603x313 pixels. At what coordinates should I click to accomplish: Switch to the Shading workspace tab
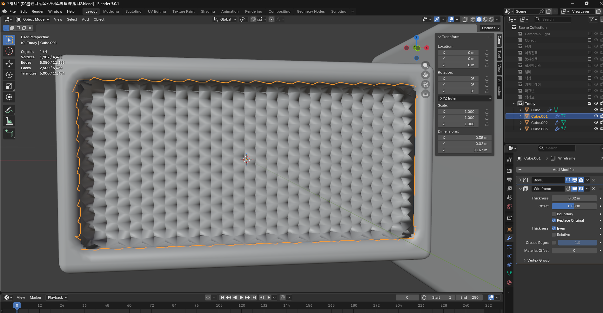point(208,11)
